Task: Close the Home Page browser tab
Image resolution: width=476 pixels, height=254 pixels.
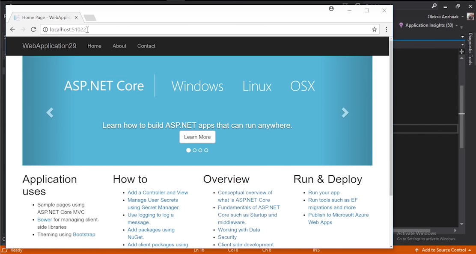Action: click(x=76, y=18)
